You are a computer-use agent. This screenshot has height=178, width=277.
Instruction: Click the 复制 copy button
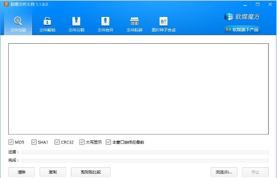53,172
